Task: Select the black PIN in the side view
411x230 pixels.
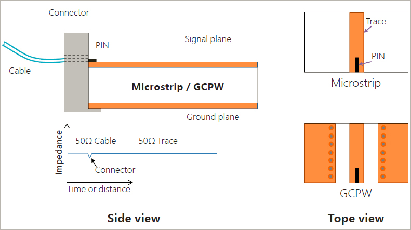Action: [x=92, y=61]
